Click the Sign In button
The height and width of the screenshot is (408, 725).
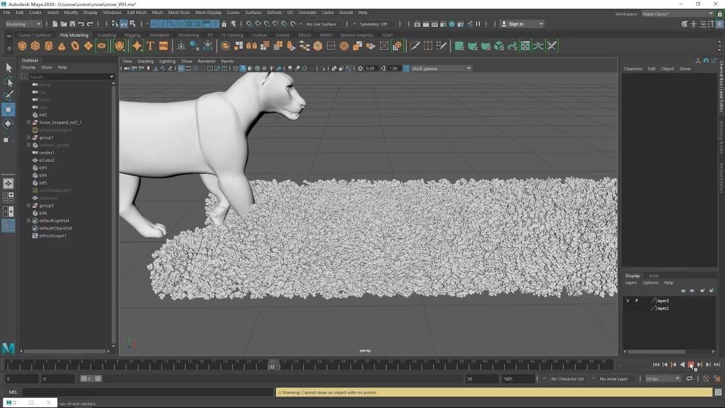coord(515,24)
